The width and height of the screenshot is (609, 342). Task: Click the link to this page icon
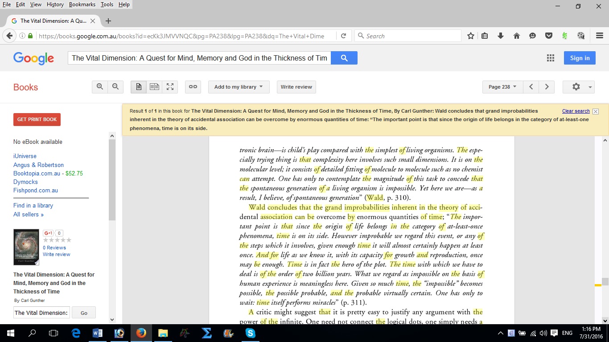pos(193,87)
